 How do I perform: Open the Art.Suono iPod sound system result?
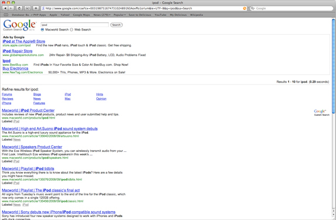(50, 128)
